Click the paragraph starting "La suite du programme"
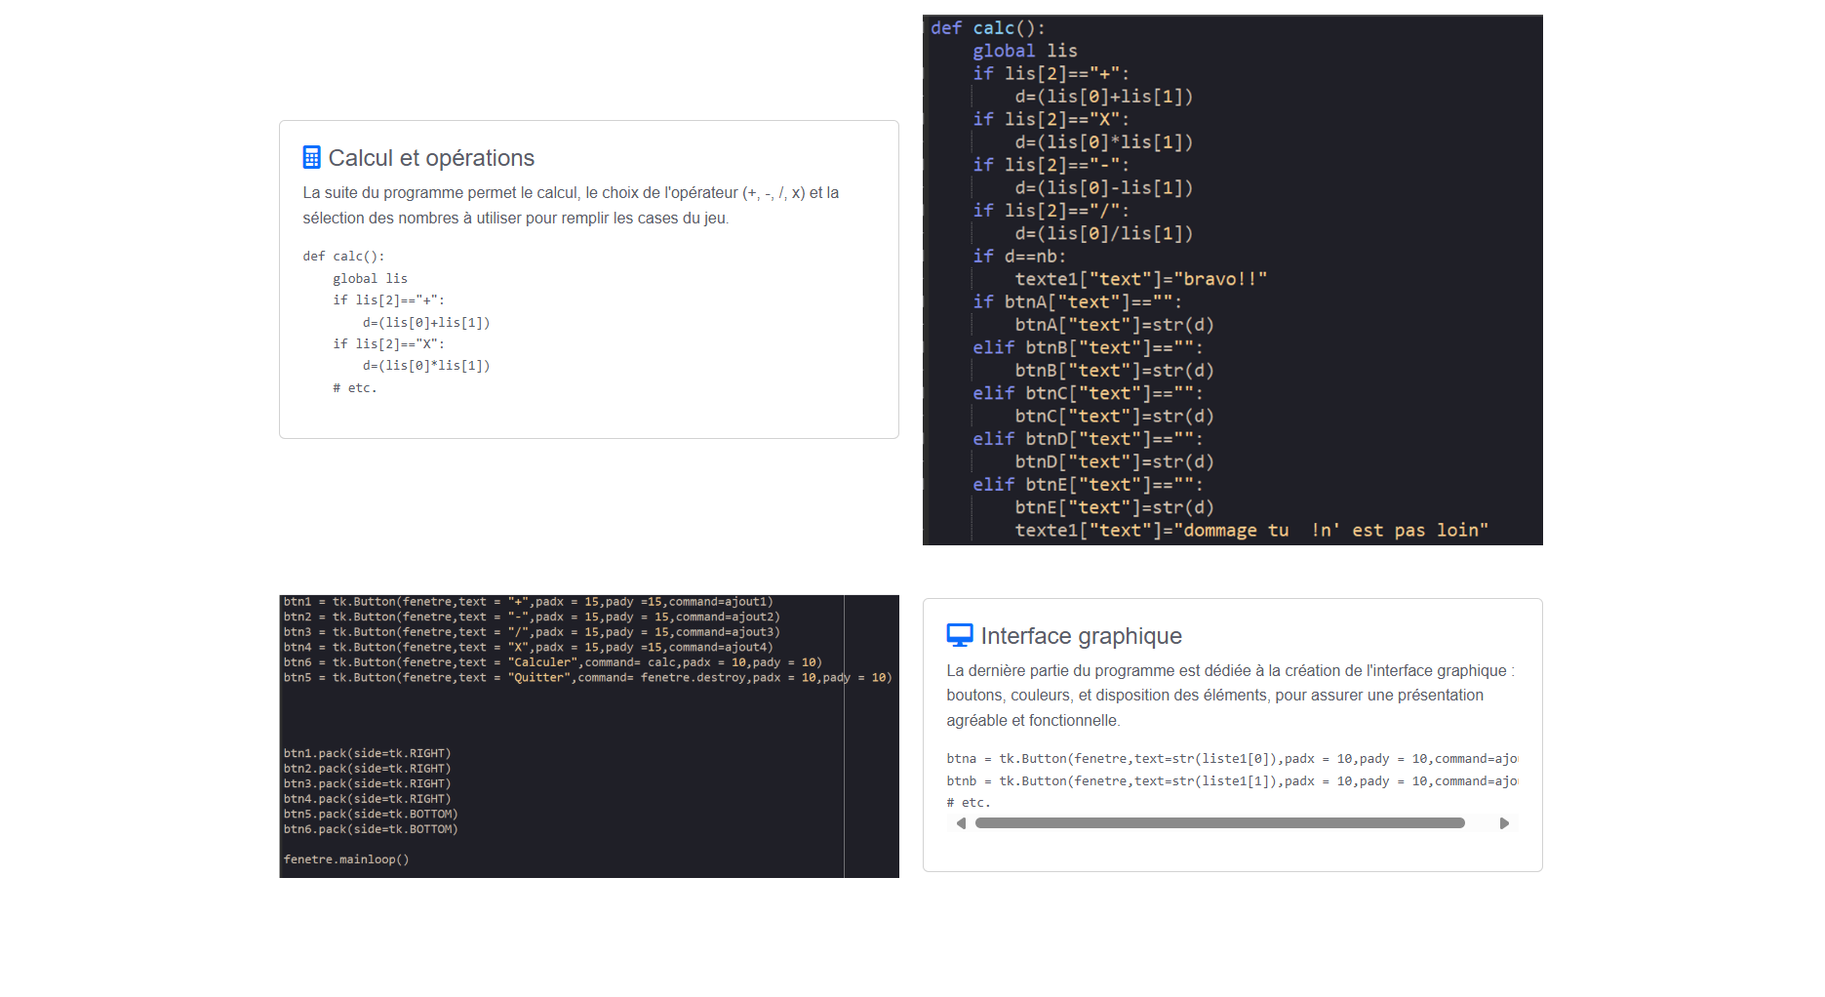 pyautogui.click(x=571, y=205)
